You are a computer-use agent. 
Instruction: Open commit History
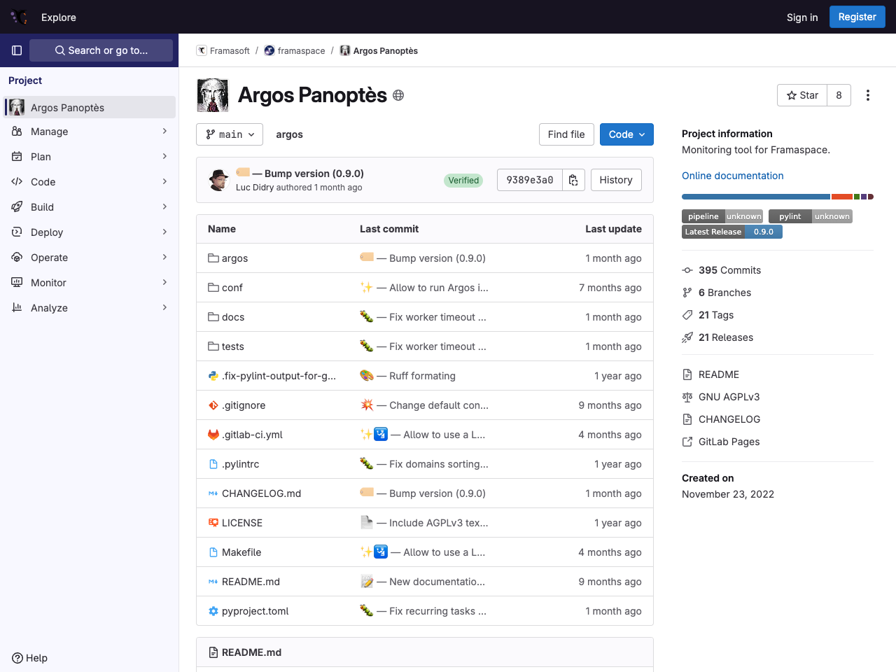click(616, 180)
